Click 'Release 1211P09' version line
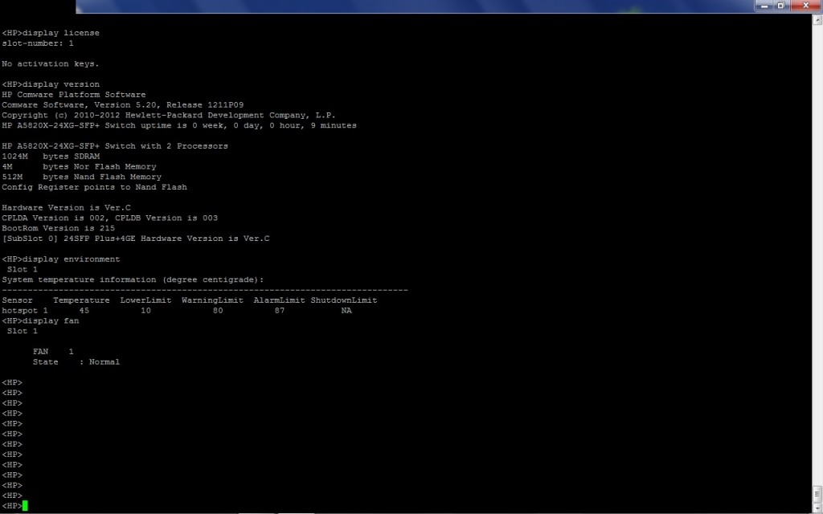Image resolution: width=823 pixels, height=514 pixels. (x=123, y=105)
